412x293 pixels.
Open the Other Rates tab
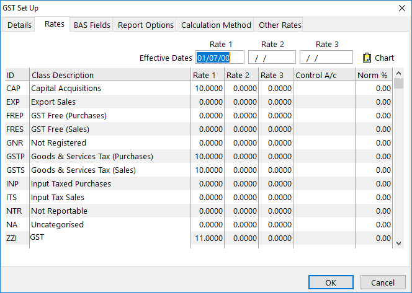pos(280,25)
